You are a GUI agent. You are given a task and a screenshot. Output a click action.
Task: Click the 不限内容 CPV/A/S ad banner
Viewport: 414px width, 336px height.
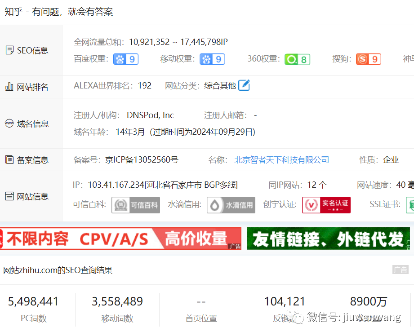[120, 239]
